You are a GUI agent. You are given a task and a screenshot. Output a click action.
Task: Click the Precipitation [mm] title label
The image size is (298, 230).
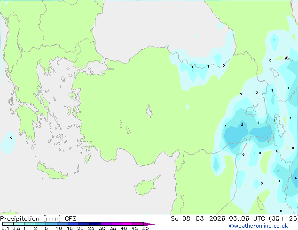click(x=31, y=219)
